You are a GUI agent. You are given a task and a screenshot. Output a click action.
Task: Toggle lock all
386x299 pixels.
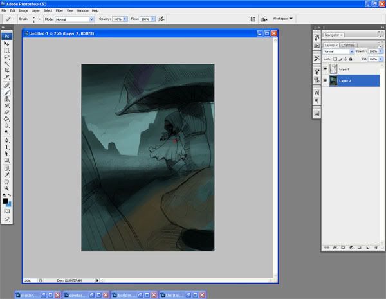click(x=351, y=59)
